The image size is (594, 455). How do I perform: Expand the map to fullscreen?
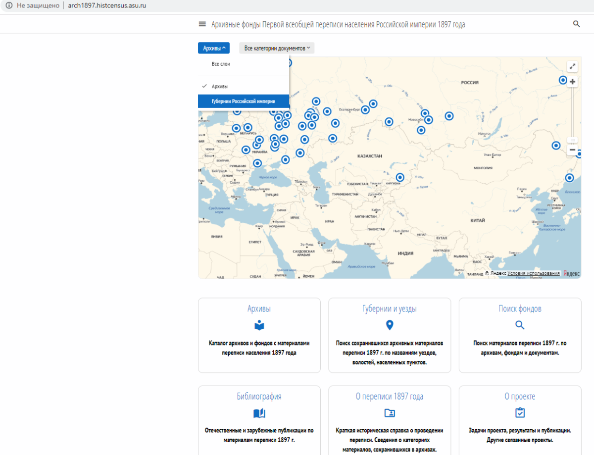tap(572, 66)
